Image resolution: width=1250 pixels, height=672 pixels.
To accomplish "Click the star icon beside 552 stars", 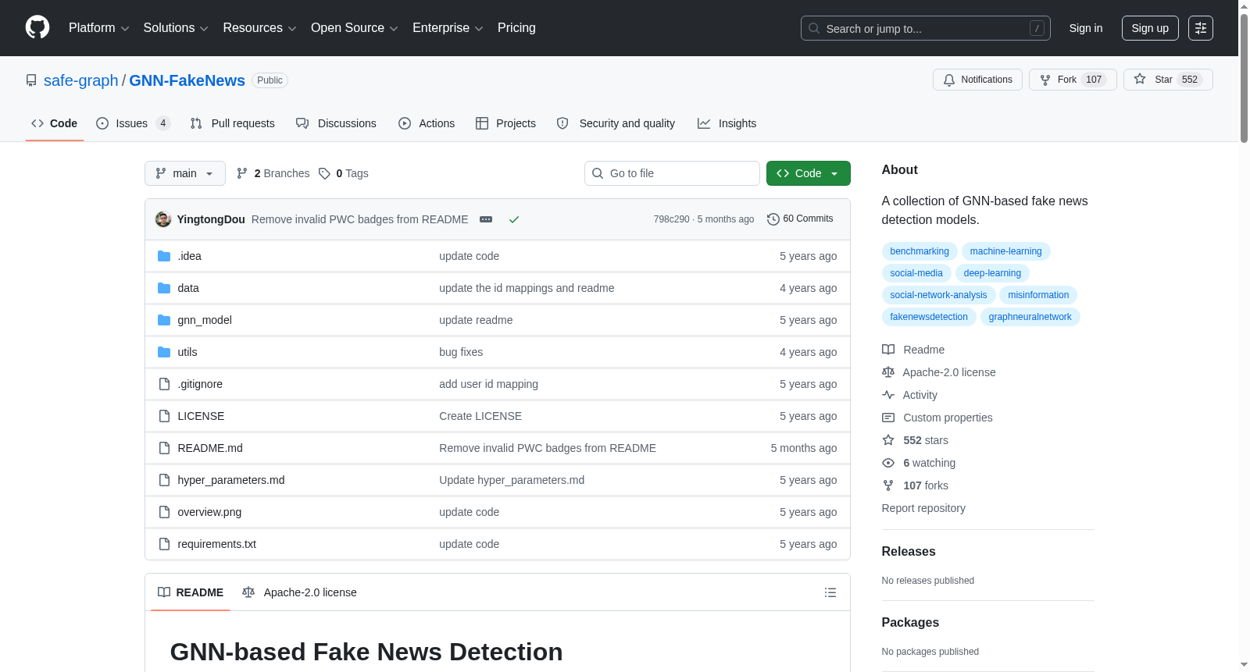I will tap(888, 440).
